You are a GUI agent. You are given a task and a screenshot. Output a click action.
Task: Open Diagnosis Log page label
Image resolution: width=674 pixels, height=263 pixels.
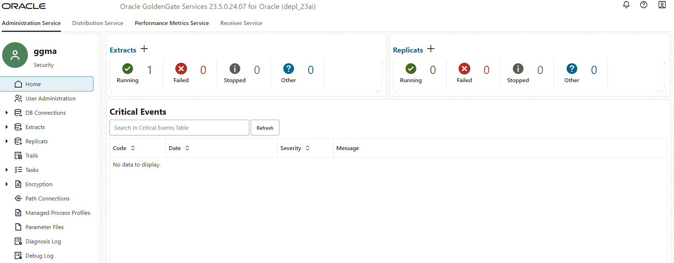(x=43, y=241)
